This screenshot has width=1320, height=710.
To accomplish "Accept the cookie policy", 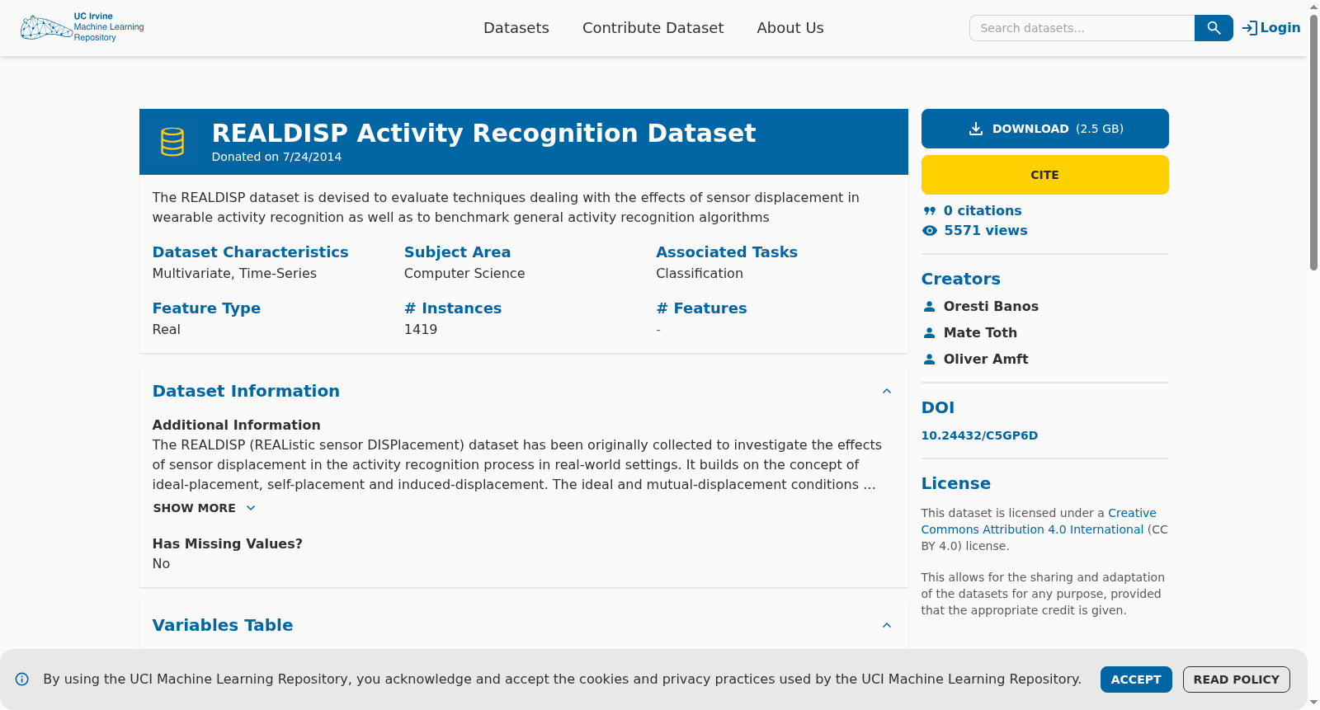I will click(x=1136, y=679).
